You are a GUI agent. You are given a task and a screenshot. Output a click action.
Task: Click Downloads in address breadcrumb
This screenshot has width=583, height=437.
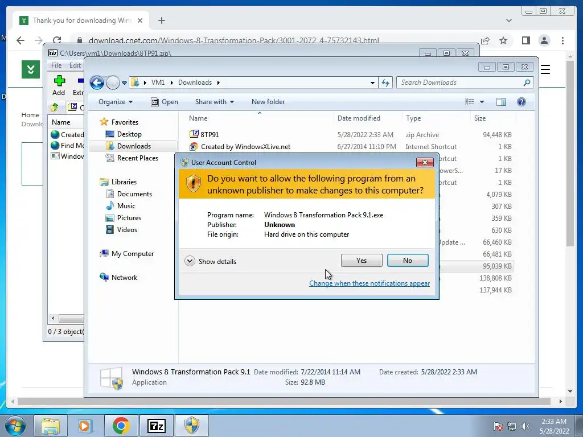pyautogui.click(x=195, y=83)
